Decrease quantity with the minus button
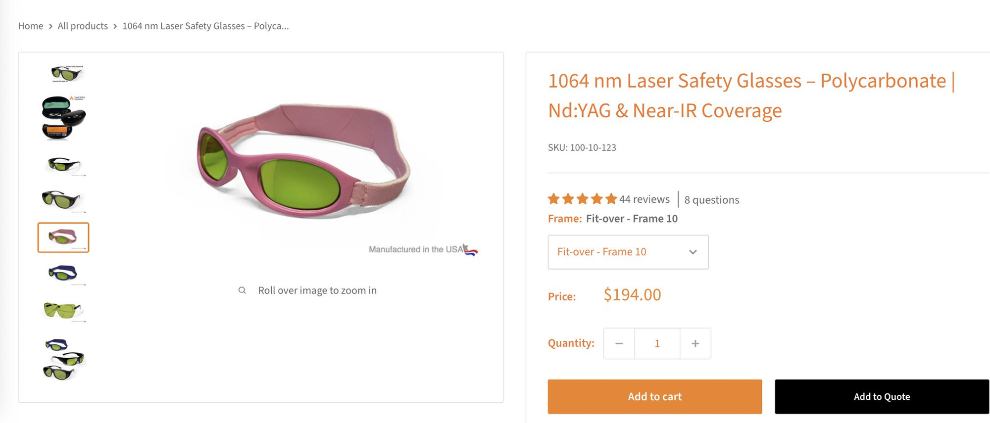The height and width of the screenshot is (423, 990). [619, 343]
